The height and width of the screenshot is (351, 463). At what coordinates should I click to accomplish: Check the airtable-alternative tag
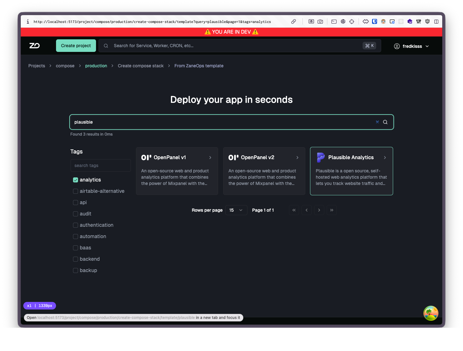click(x=76, y=191)
